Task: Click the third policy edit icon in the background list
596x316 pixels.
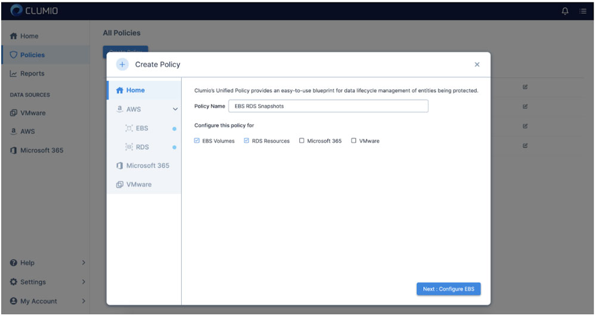Action: tap(525, 126)
